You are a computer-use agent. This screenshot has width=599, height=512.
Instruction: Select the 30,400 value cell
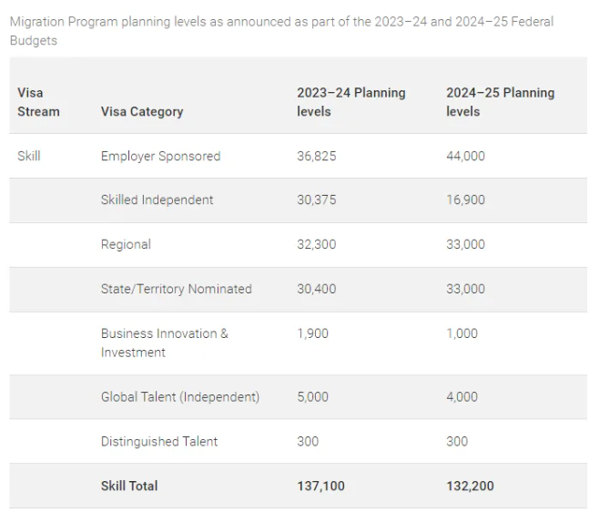[x=317, y=289]
